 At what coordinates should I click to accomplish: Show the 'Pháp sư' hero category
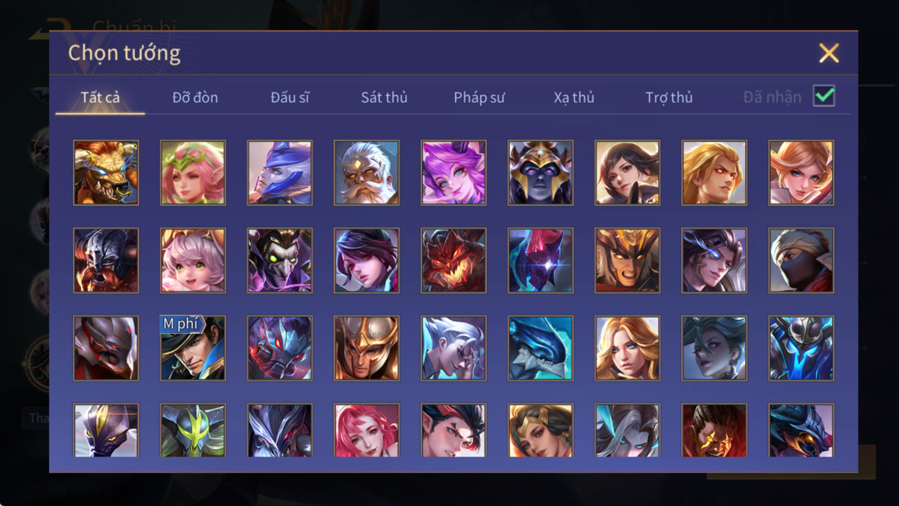pyautogui.click(x=479, y=97)
